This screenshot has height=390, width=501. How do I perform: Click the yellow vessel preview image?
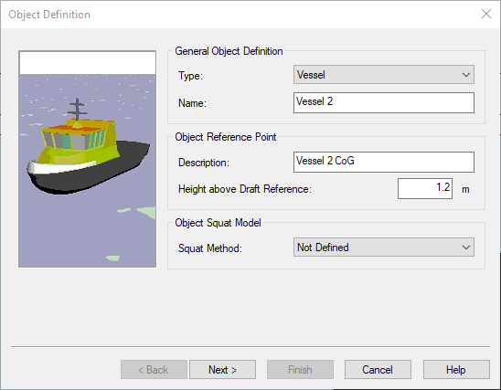(x=88, y=159)
